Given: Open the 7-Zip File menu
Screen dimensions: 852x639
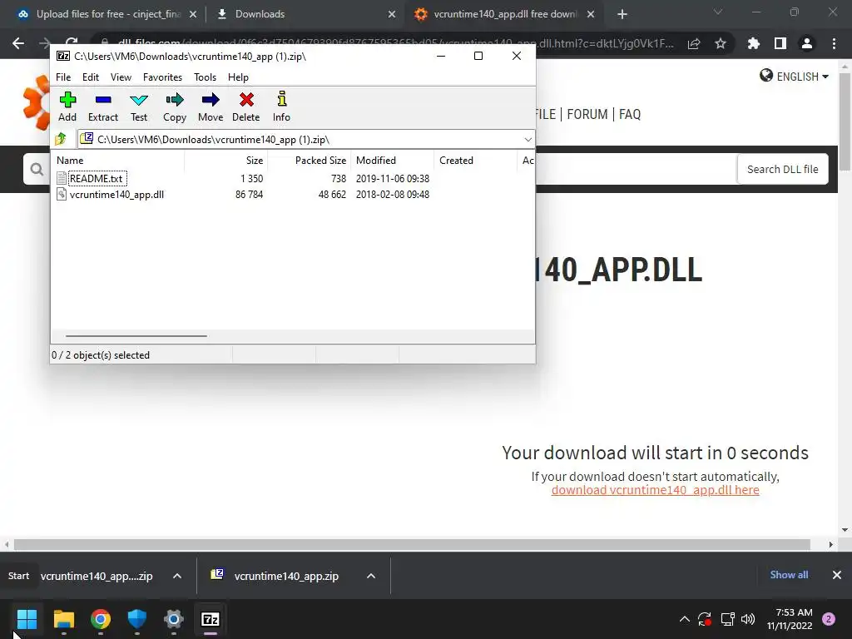Looking at the screenshot, I should [63, 77].
